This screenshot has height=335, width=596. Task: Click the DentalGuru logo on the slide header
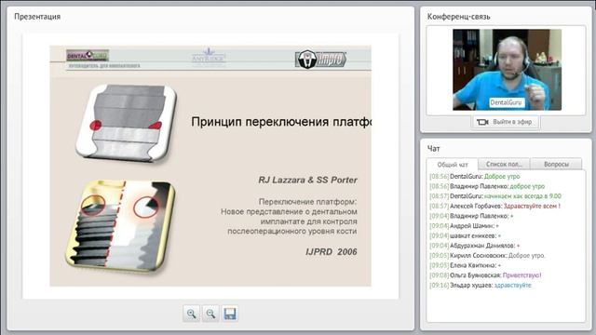[88, 56]
